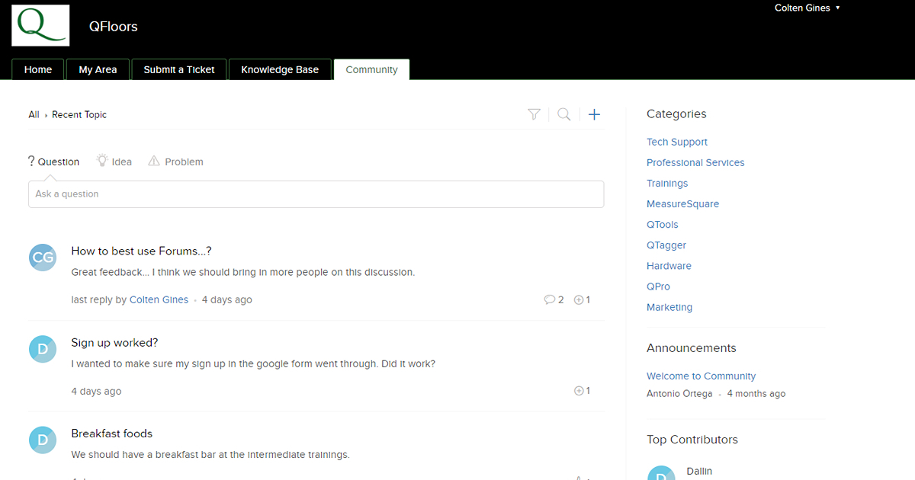Select the Community tab

[x=371, y=69]
